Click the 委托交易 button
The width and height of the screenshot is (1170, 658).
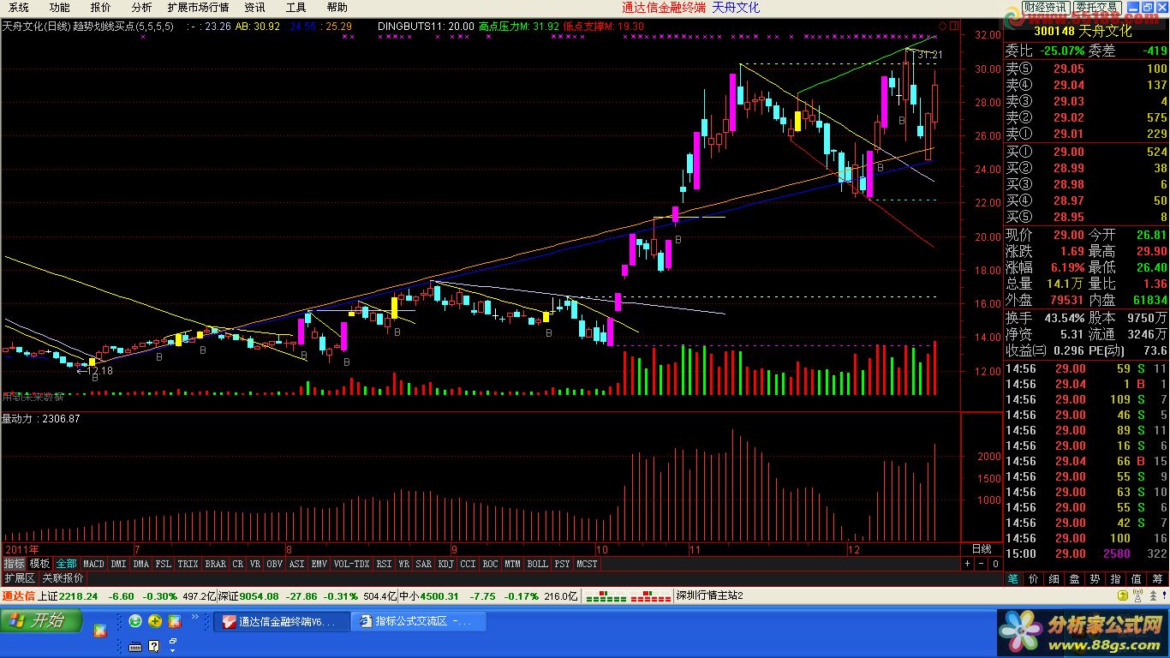click(x=1098, y=8)
